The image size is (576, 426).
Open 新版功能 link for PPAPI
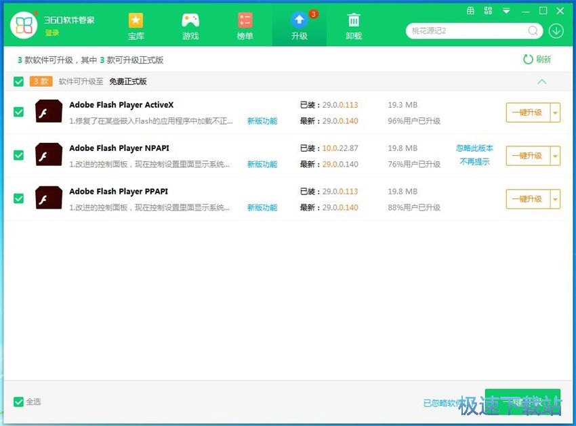click(262, 207)
